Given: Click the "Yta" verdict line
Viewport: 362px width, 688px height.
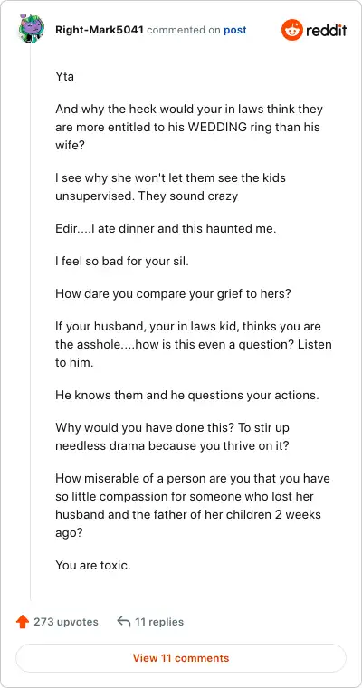Looking at the screenshot, I should pos(64,77).
